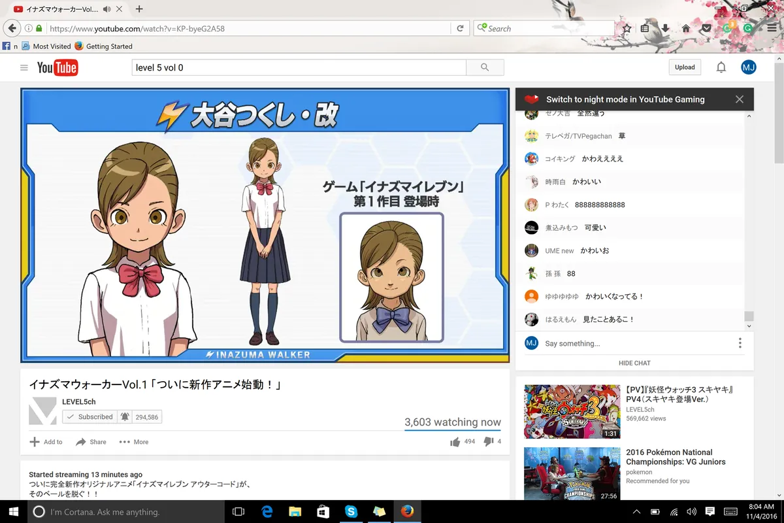Open the Pokémon Championships video thumbnail
Viewport: 784px width, 523px height.
[572, 474]
